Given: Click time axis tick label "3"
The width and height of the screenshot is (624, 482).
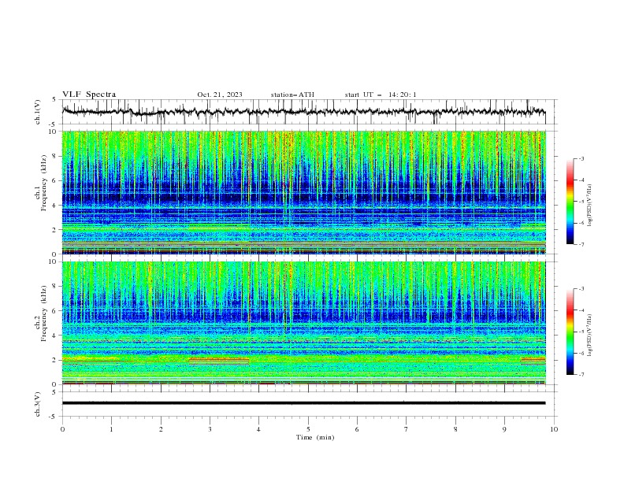Looking at the screenshot, I should tap(210, 429).
